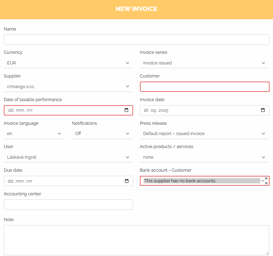273x256 pixels.
Task: Click the Accounting center text field
Action: (x=68, y=205)
